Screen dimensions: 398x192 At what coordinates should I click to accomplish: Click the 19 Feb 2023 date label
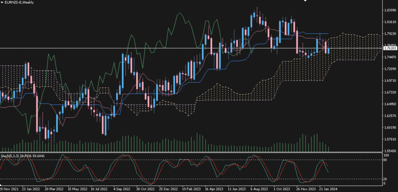[191, 189]
